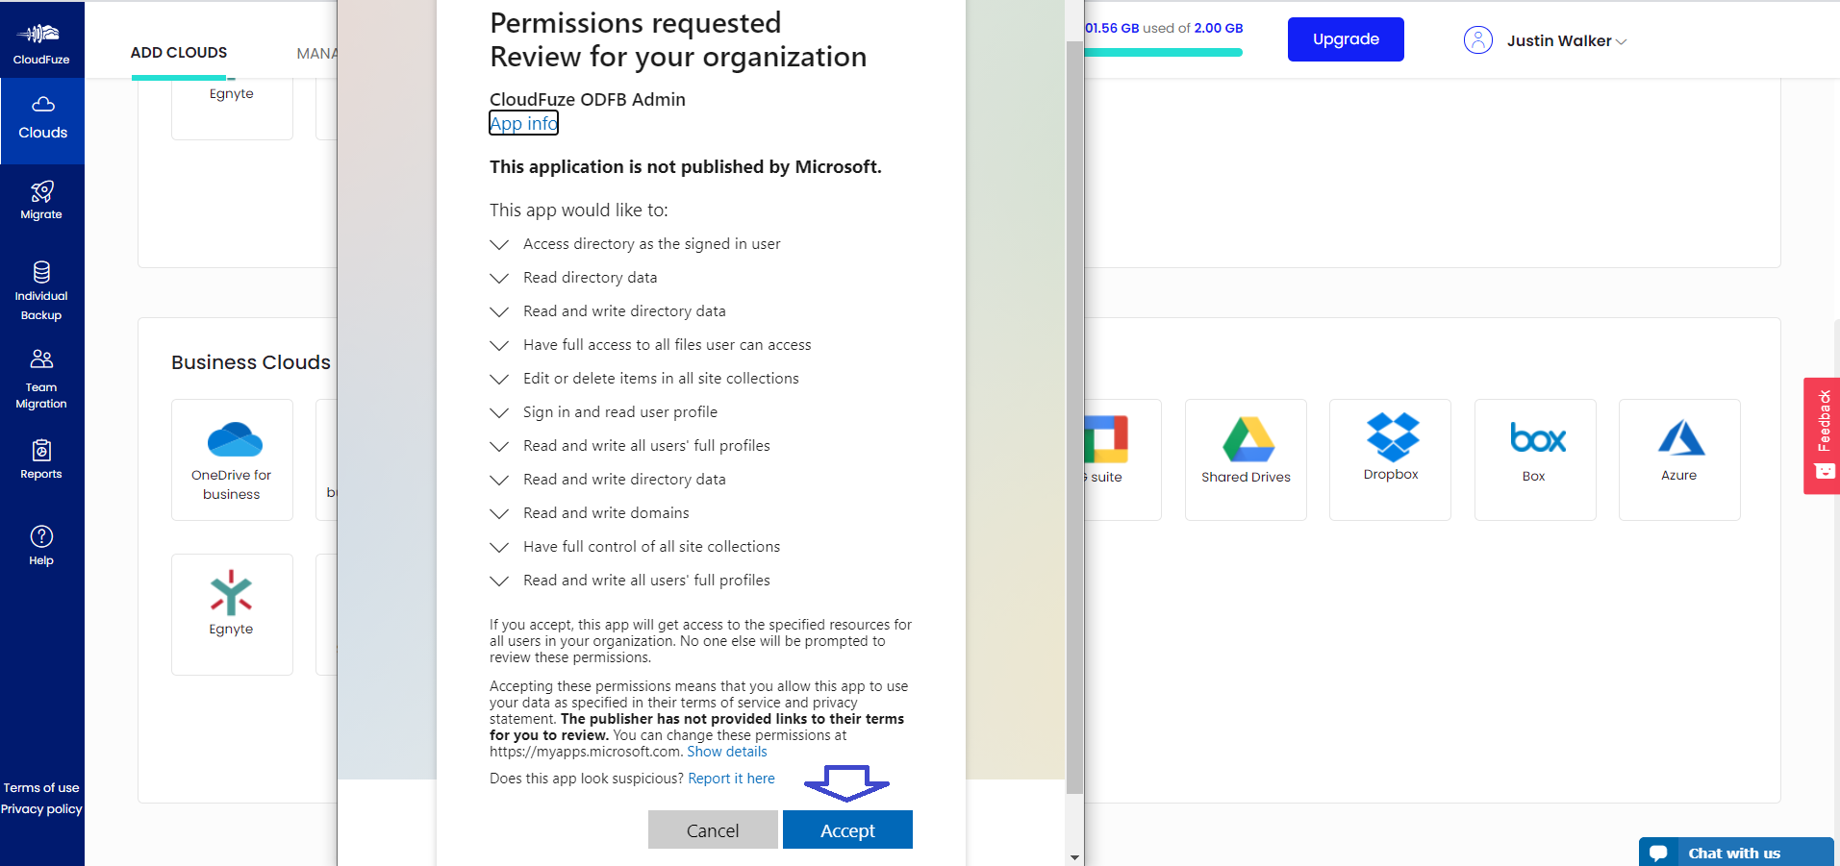Select the Dropbox cloud tile

pos(1390,458)
